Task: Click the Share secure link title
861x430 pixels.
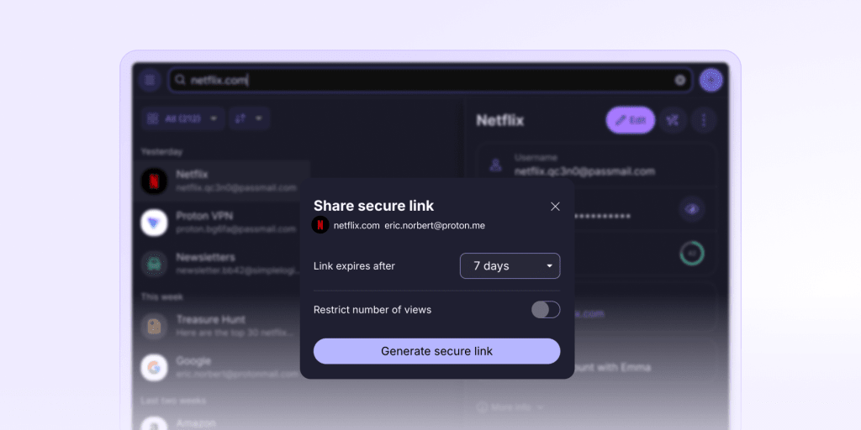Action: pos(373,206)
